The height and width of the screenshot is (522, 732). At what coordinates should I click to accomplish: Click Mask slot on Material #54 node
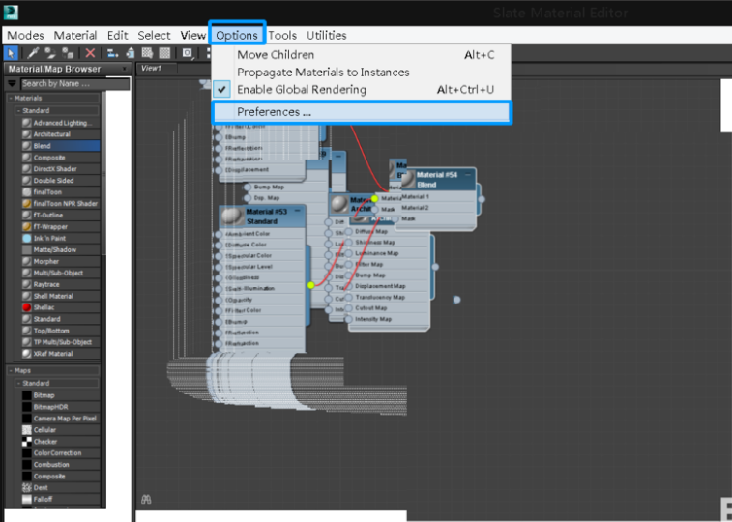pos(434,218)
